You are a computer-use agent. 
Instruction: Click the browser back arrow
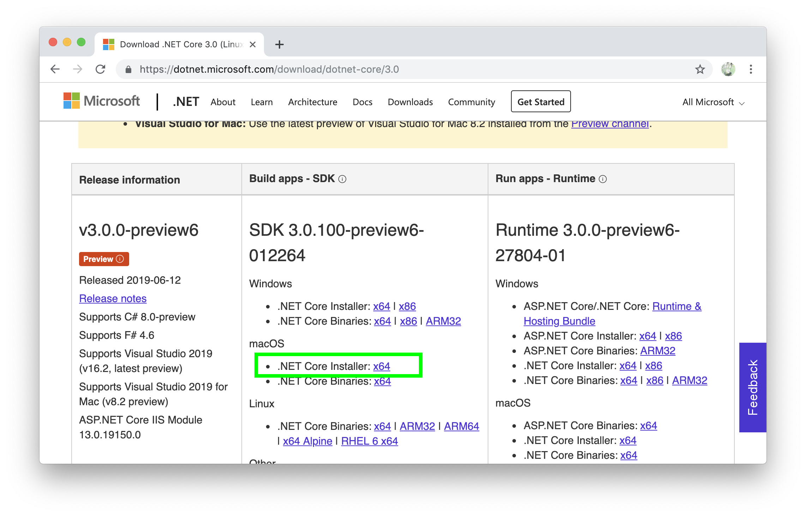point(55,69)
